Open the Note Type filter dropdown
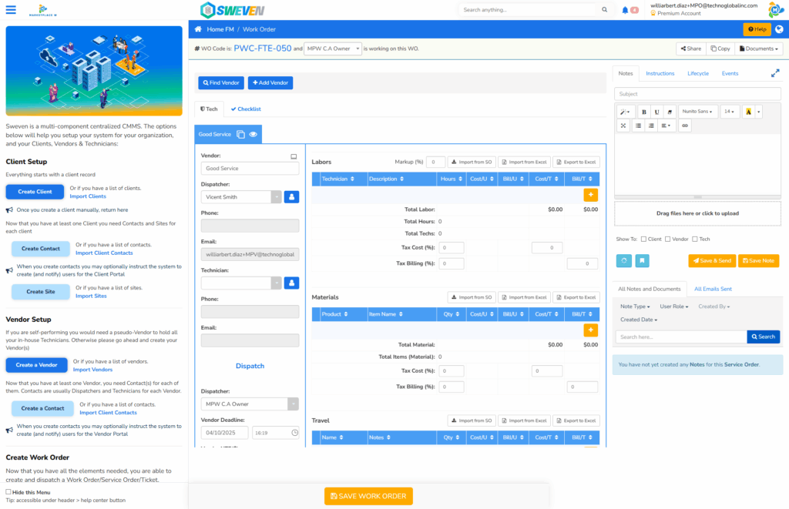This screenshot has height=509, width=789. point(635,306)
